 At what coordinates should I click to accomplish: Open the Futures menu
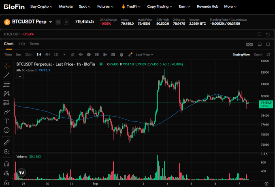(x=105, y=6)
